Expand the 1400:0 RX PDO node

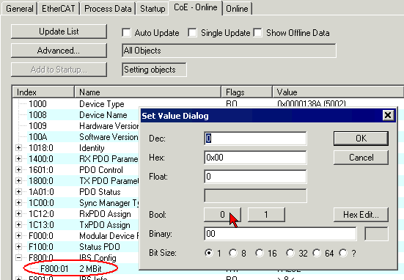(x=18, y=159)
